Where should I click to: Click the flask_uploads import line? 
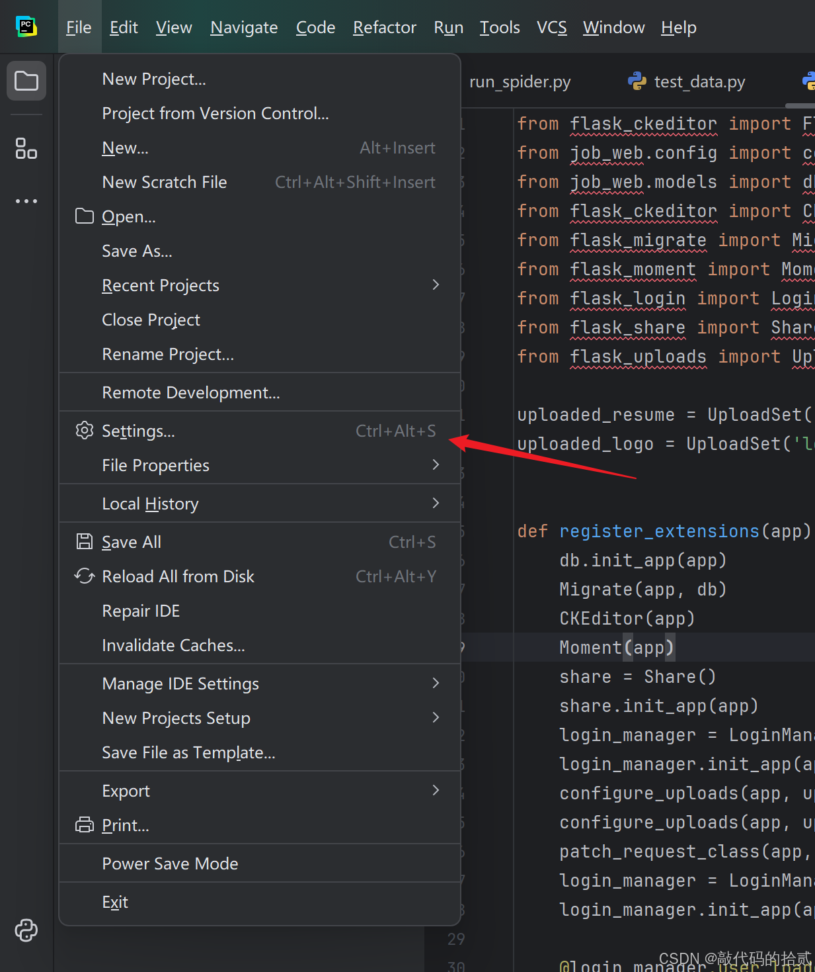point(666,357)
